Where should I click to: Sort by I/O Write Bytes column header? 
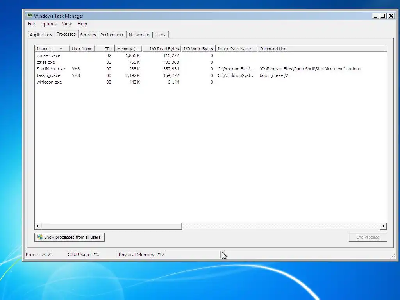point(198,49)
